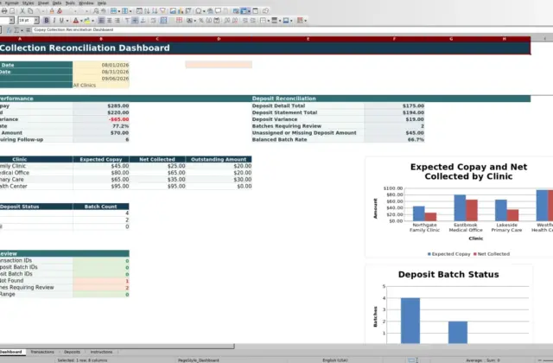Toggle Wrap Text option
This screenshot has width=553, height=363.
click(x=153, y=21)
